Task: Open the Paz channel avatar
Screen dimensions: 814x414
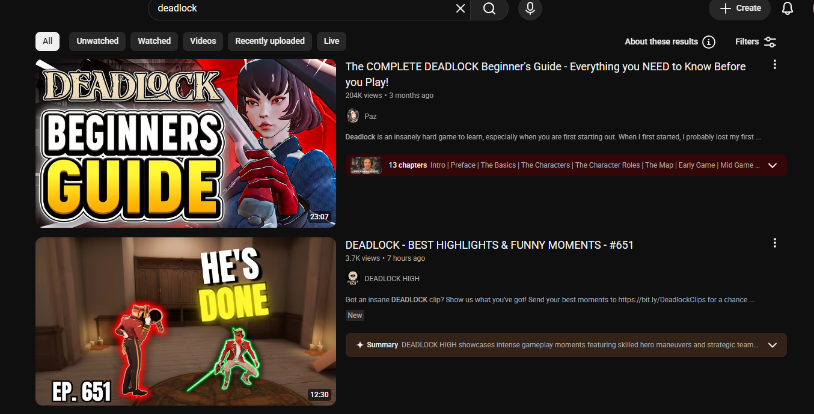Action: (353, 116)
